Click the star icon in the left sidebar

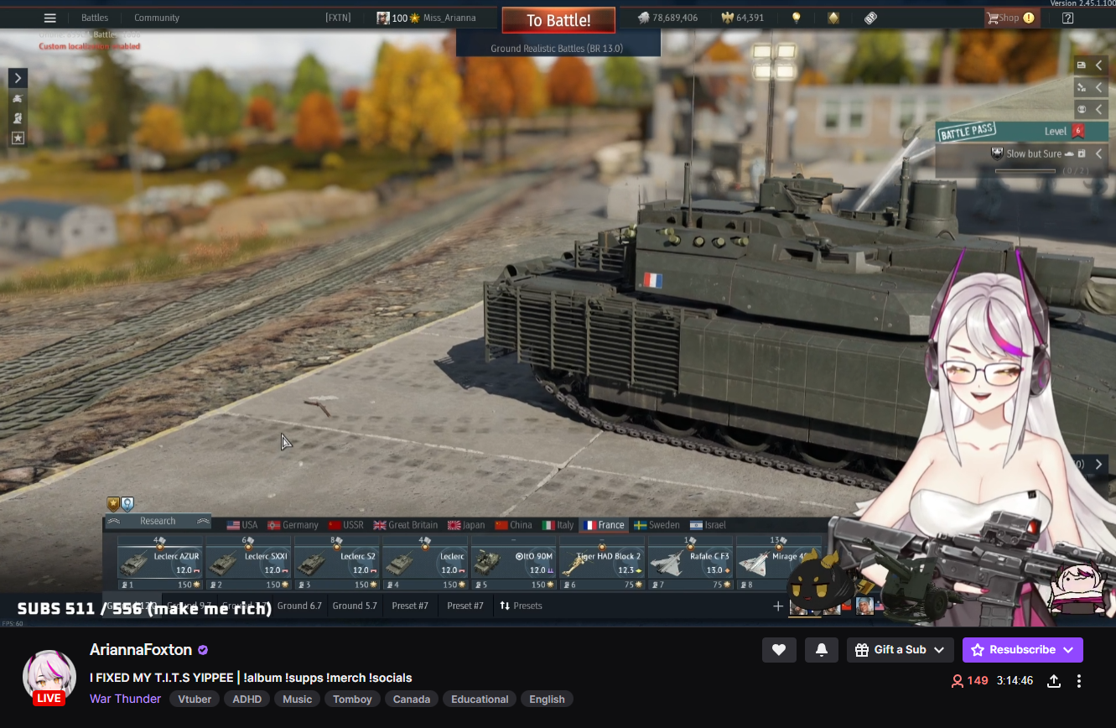coord(18,138)
